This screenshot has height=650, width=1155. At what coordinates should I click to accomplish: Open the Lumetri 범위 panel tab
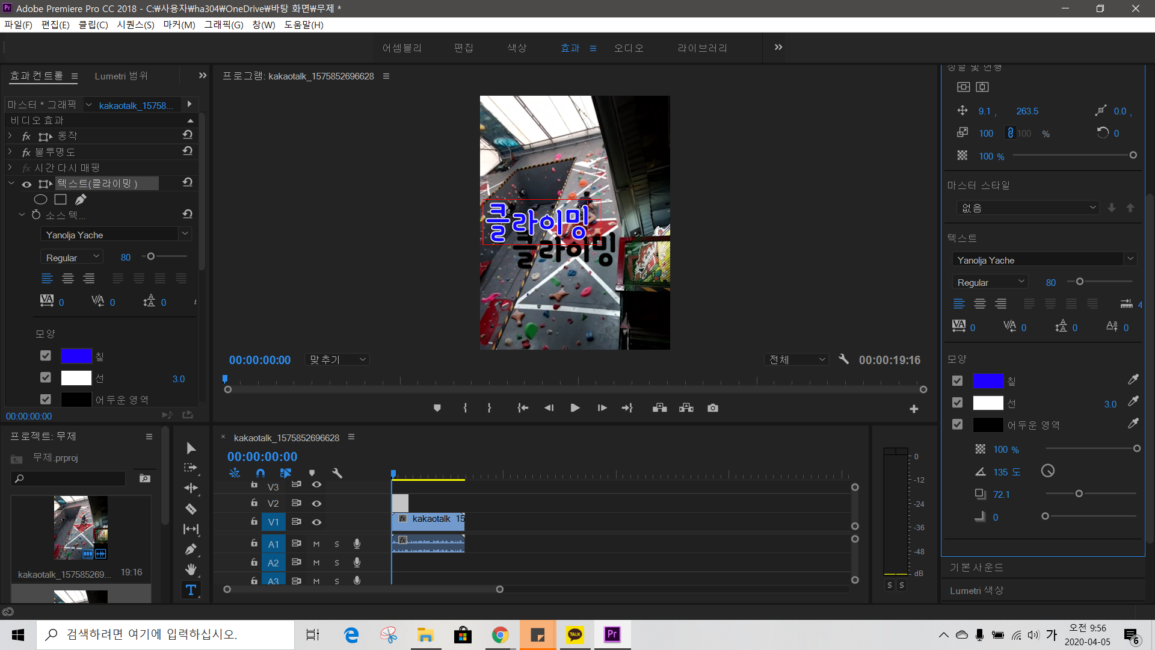[x=121, y=76]
